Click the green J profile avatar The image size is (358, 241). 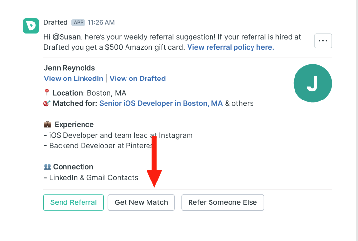point(313,83)
